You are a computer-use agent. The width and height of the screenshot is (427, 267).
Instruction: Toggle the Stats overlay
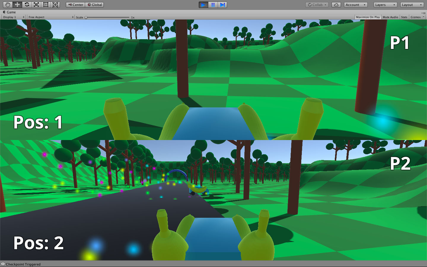tap(404, 17)
